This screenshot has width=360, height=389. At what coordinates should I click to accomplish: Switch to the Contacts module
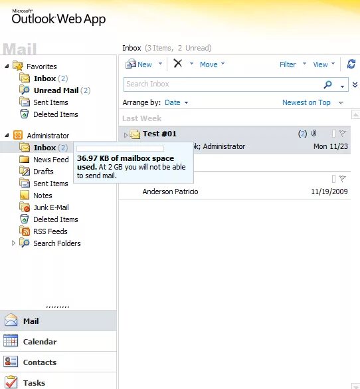58,362
